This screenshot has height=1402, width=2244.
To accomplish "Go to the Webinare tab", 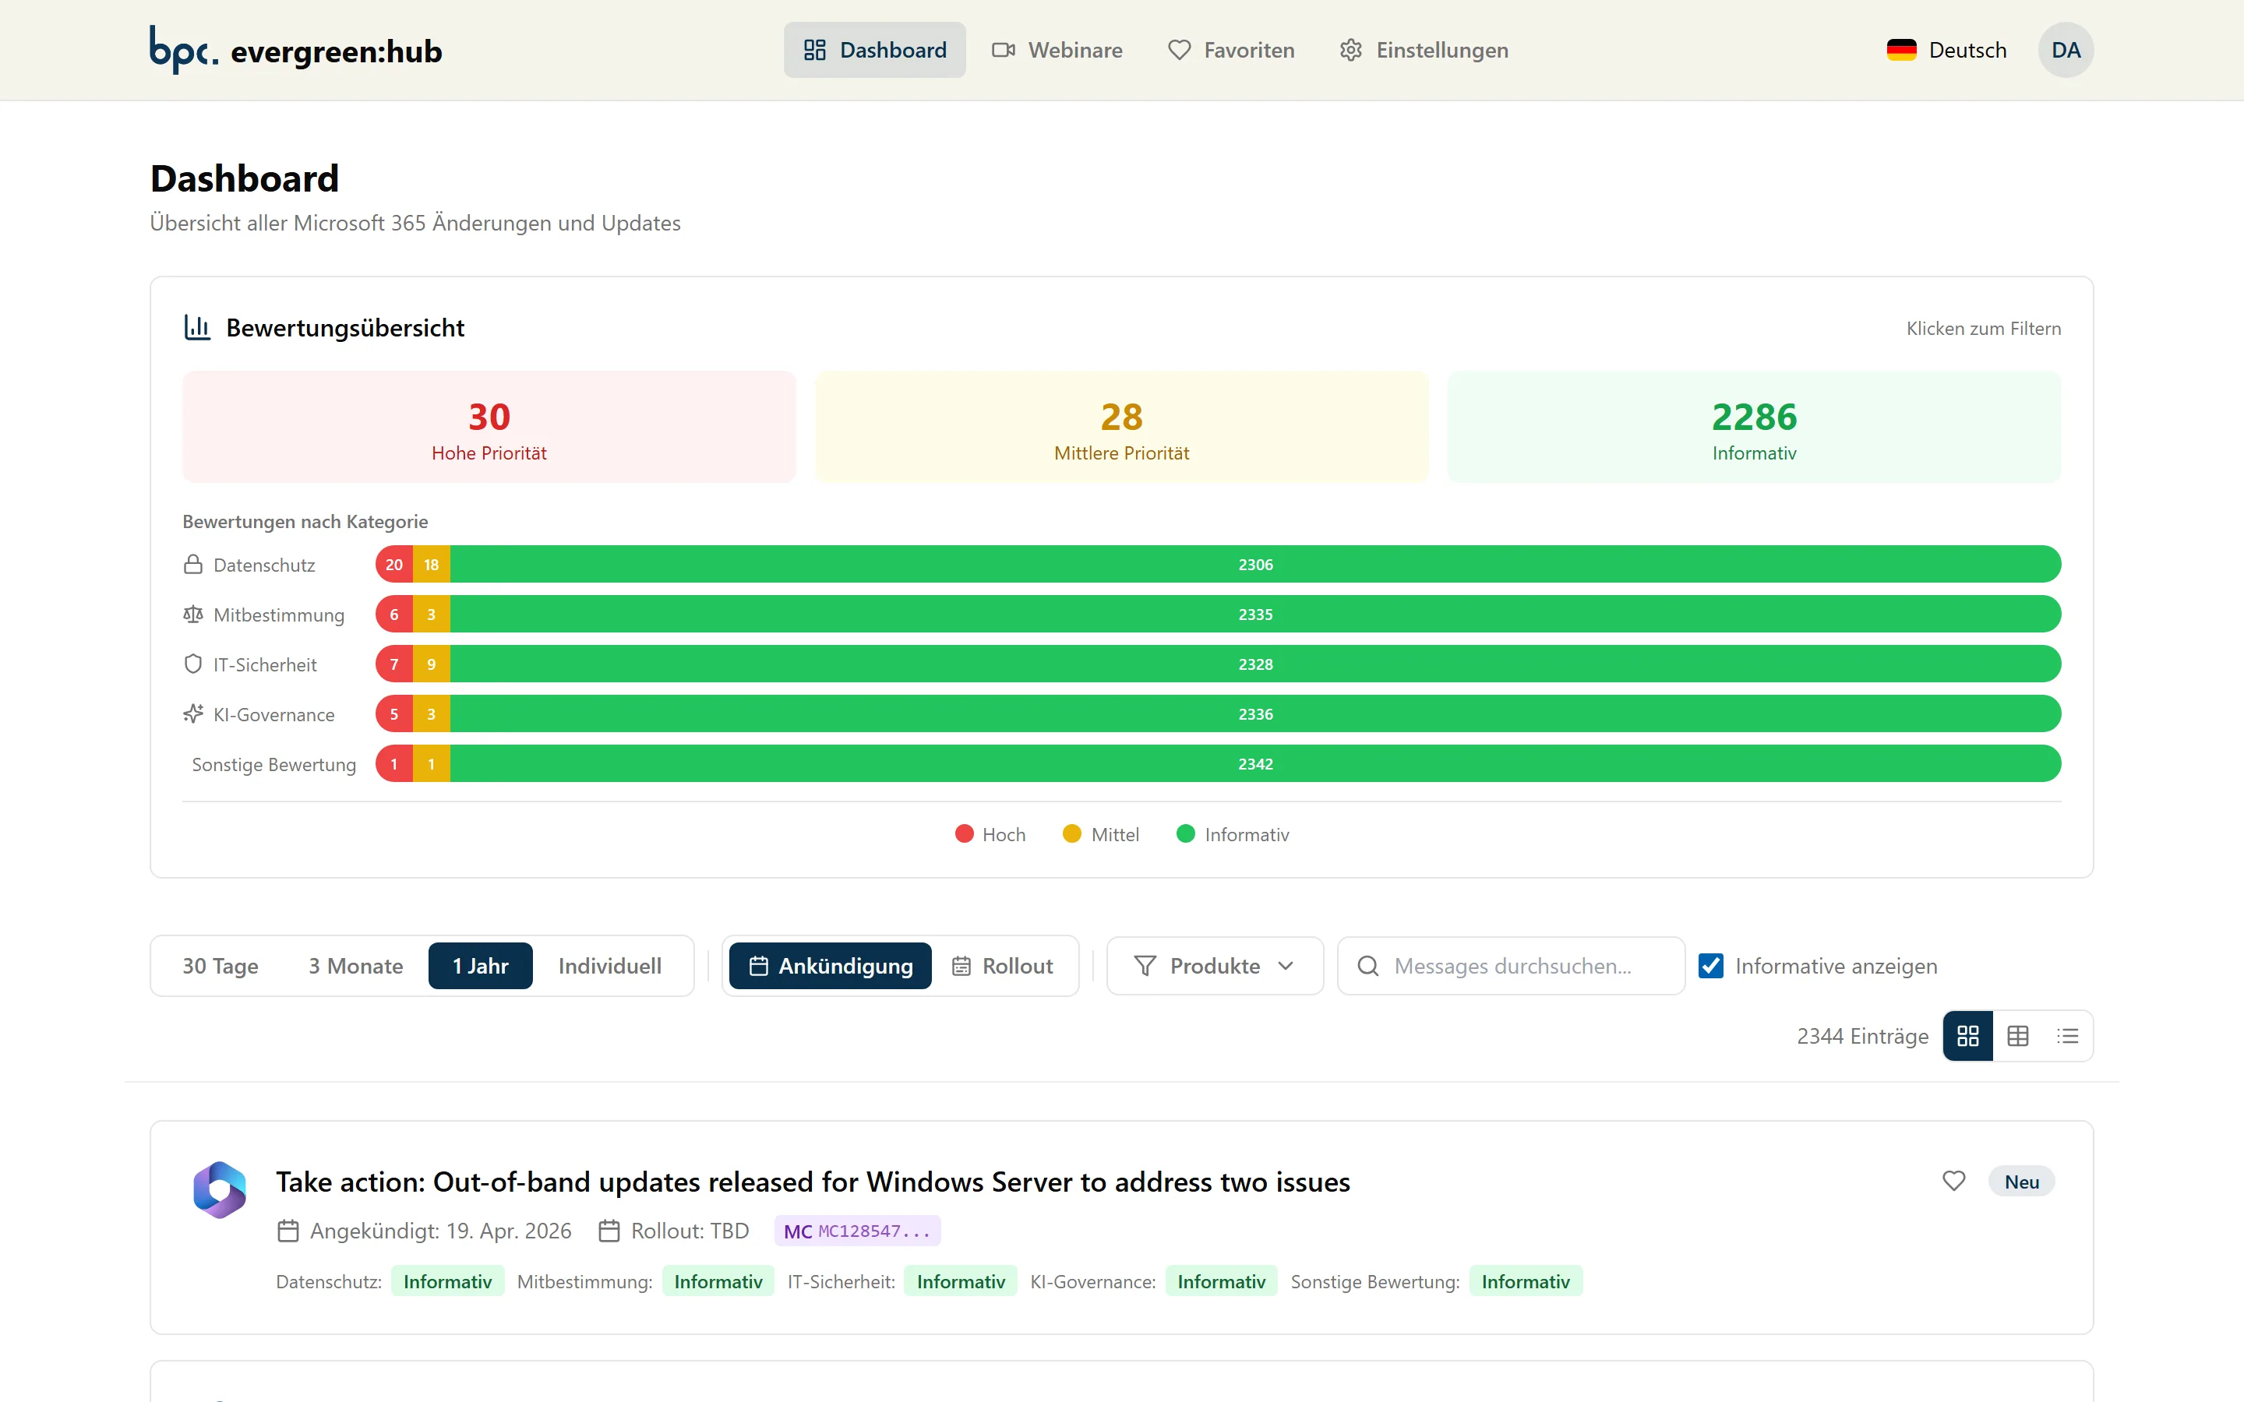I will [1057, 50].
